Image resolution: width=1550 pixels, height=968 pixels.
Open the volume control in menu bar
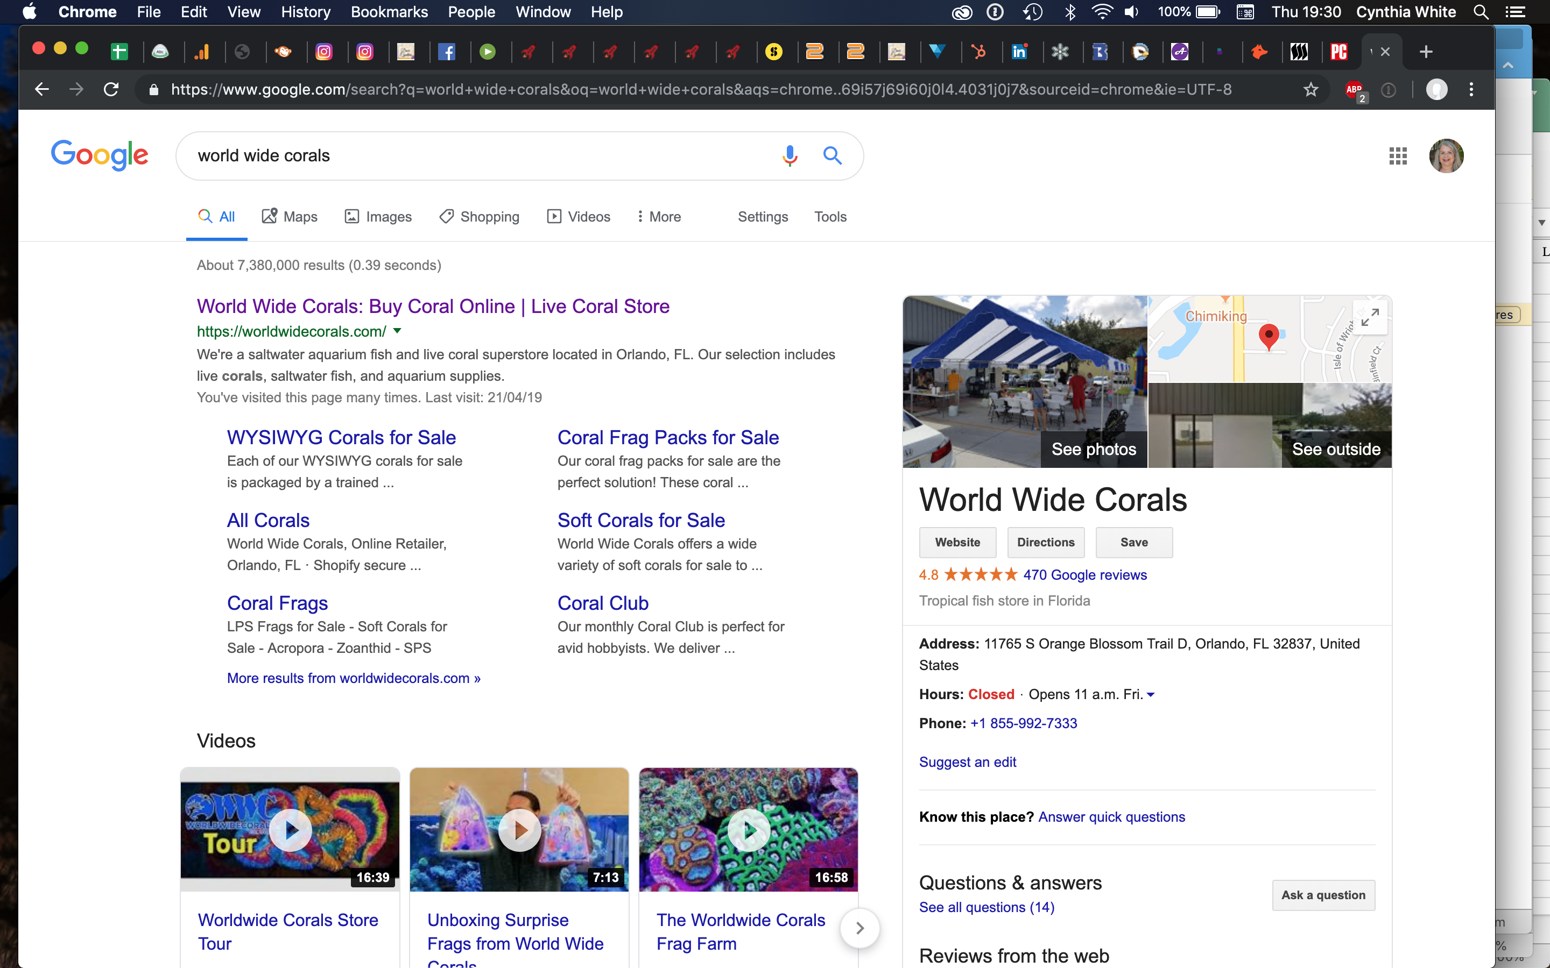(x=1132, y=11)
